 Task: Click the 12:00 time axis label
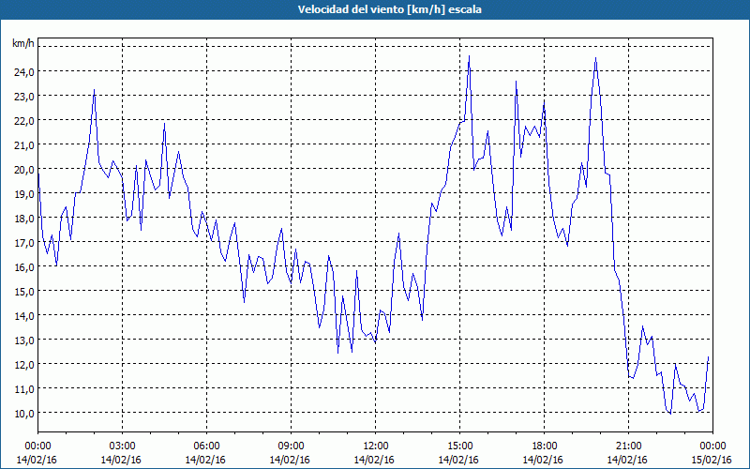376,446
